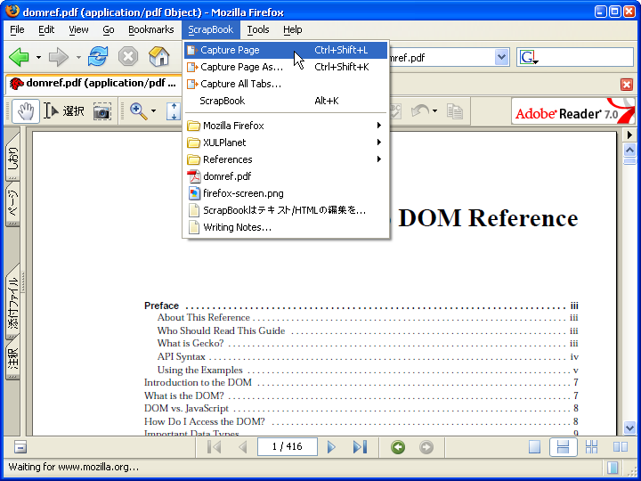Viewport: 641px width, 481px height.
Task: Select the Zoom In magnifier tool
Action: (x=139, y=111)
